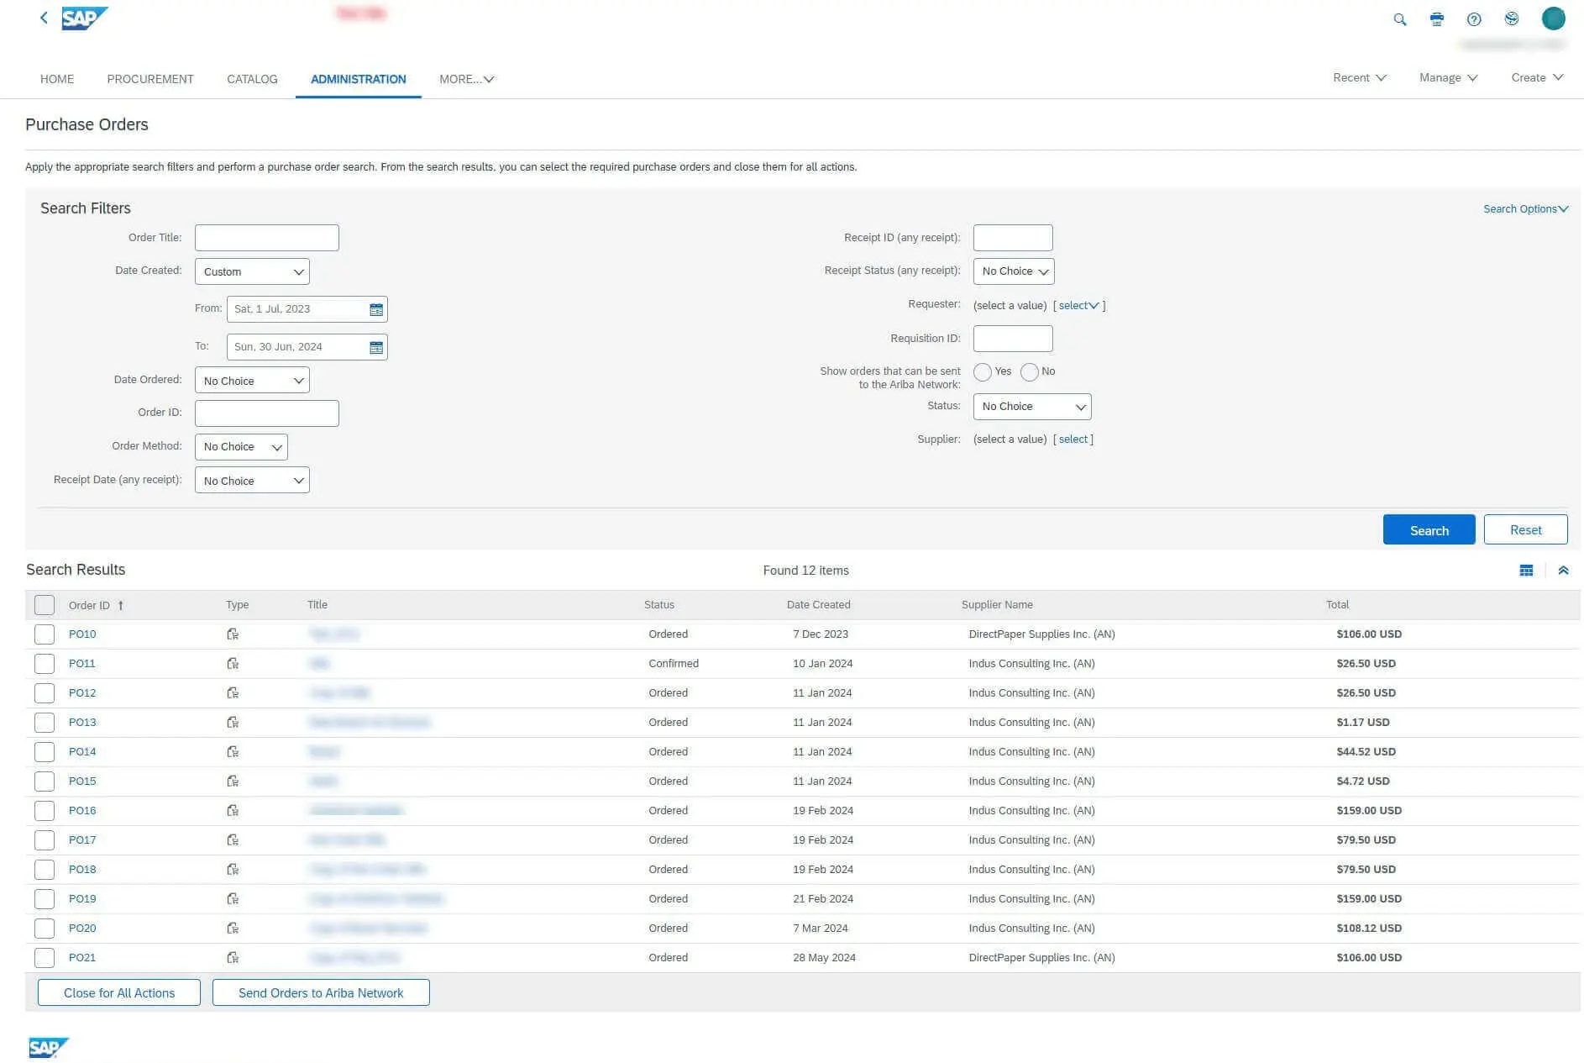Screen dimensions: 1584x1063
Task: Select the checkbox for PO20
Action: coord(45,929)
